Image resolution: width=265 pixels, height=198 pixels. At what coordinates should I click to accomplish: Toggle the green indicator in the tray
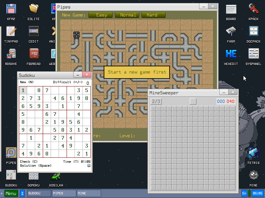click(x=249, y=193)
